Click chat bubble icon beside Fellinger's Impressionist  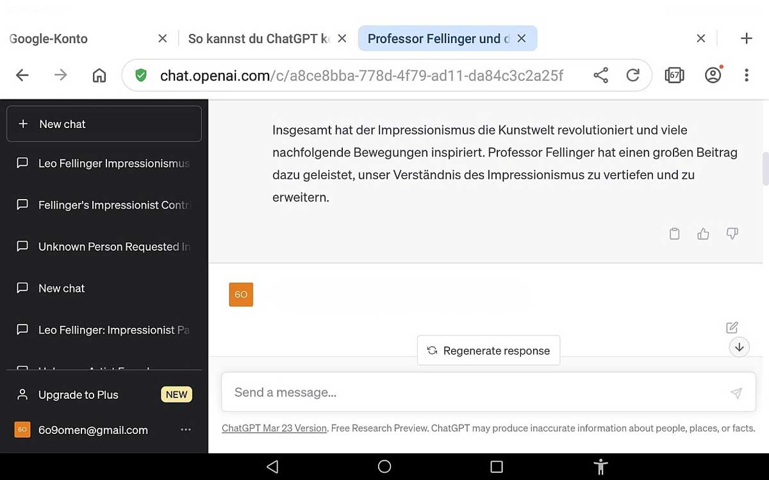pos(22,205)
